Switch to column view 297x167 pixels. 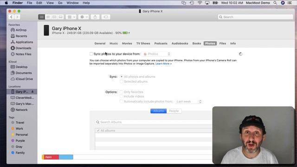tap(54, 17)
